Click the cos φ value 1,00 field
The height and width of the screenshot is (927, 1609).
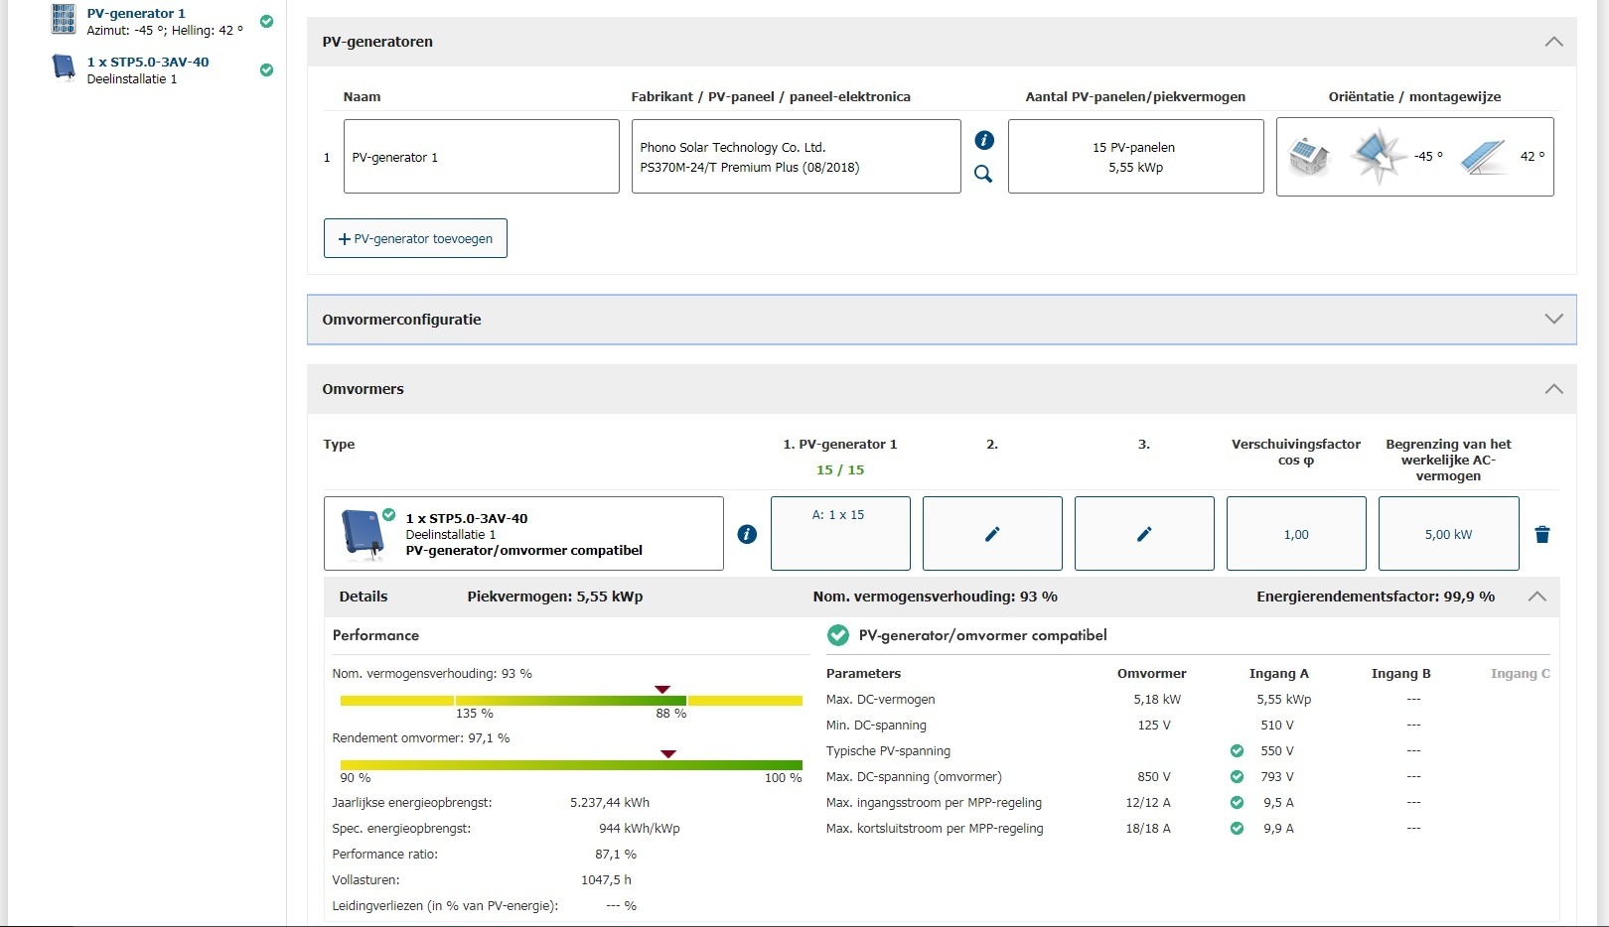[x=1295, y=534]
